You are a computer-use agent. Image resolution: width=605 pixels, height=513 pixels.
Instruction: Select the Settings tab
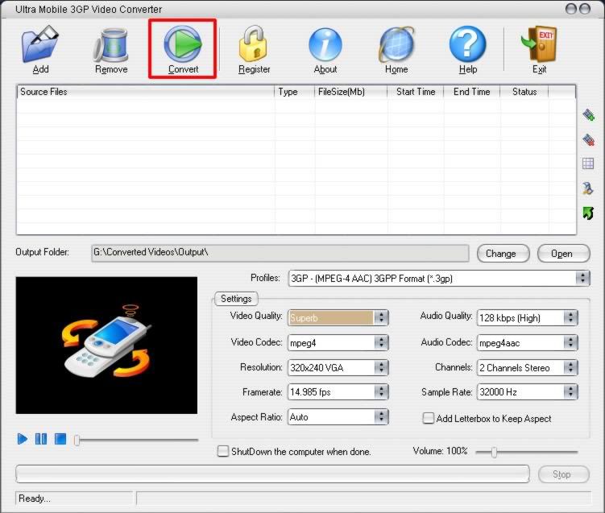pyautogui.click(x=236, y=299)
